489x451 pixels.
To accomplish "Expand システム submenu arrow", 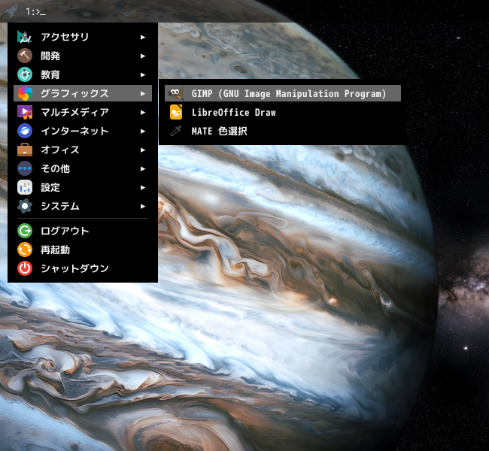I will click(x=143, y=206).
